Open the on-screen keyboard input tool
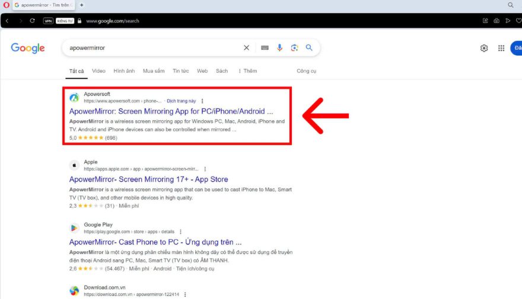This screenshot has width=522, height=299. (265, 48)
